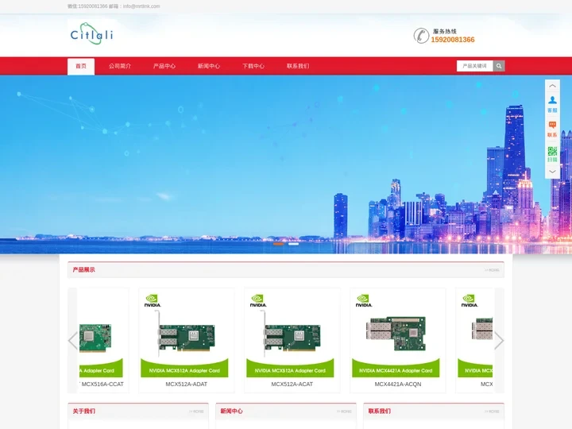Focus the 产品关键词 search field

pos(475,66)
